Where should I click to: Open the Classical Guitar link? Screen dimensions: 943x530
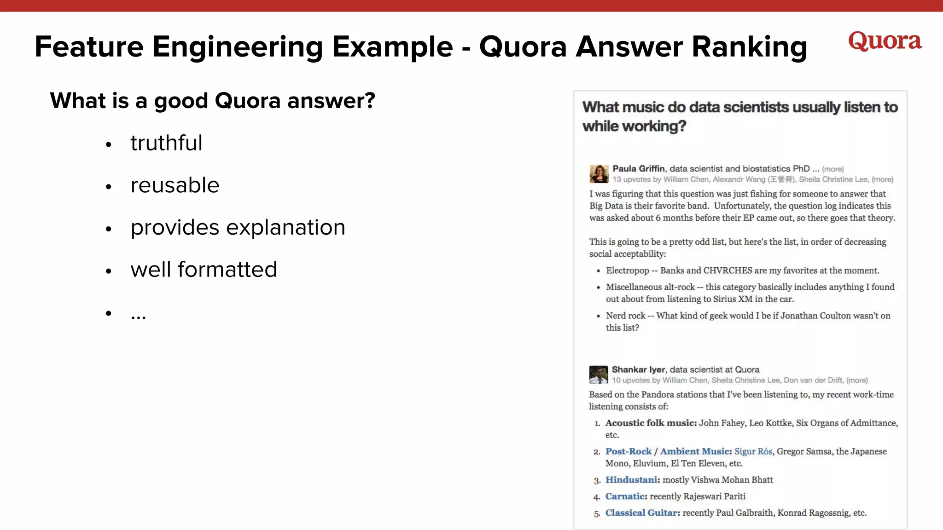click(x=641, y=513)
